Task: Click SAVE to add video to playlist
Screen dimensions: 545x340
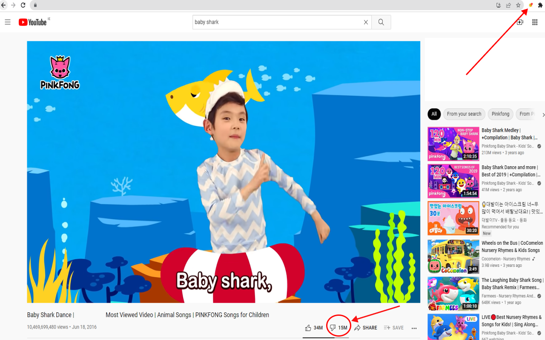Action: pyautogui.click(x=394, y=328)
